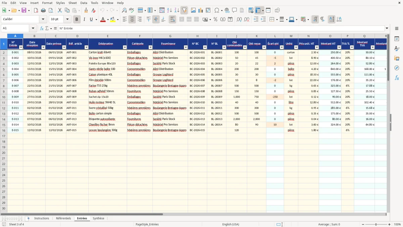This screenshot has height=227, width=403.
Task: Adjust the zoom slider
Action: 376,224
